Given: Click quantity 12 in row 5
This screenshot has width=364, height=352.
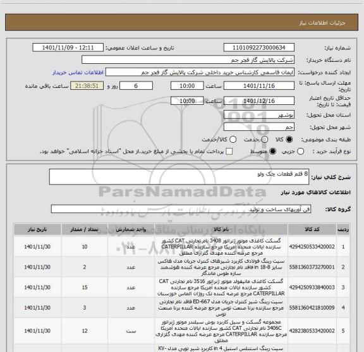Looking at the screenshot, I should 85,331.
